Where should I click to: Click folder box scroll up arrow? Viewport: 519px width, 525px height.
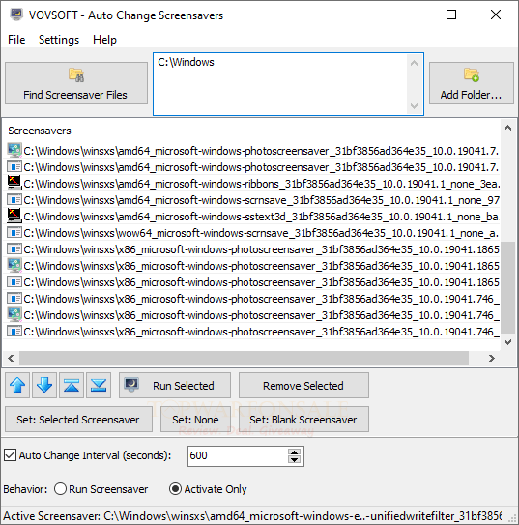tap(414, 63)
